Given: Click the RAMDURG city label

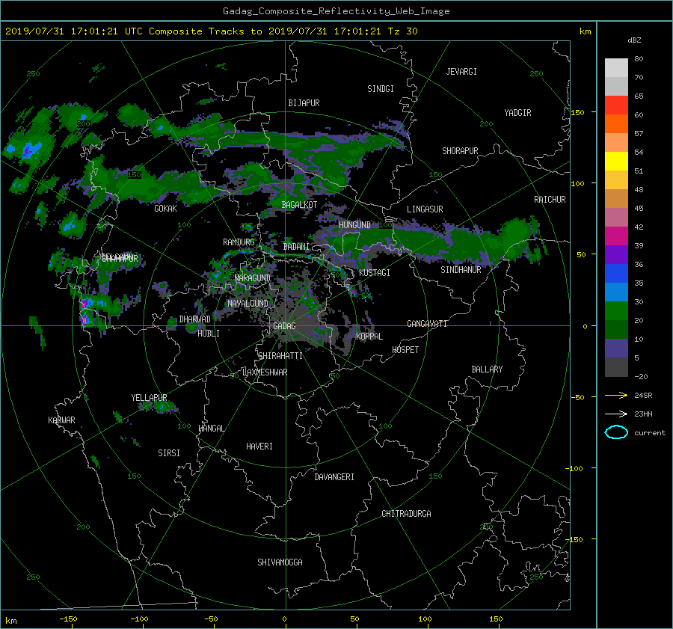Looking at the screenshot, I should click(239, 242).
